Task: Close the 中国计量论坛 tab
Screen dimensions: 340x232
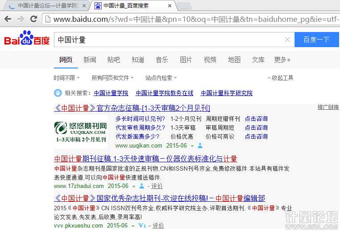Action: pyautogui.click(x=84, y=6)
